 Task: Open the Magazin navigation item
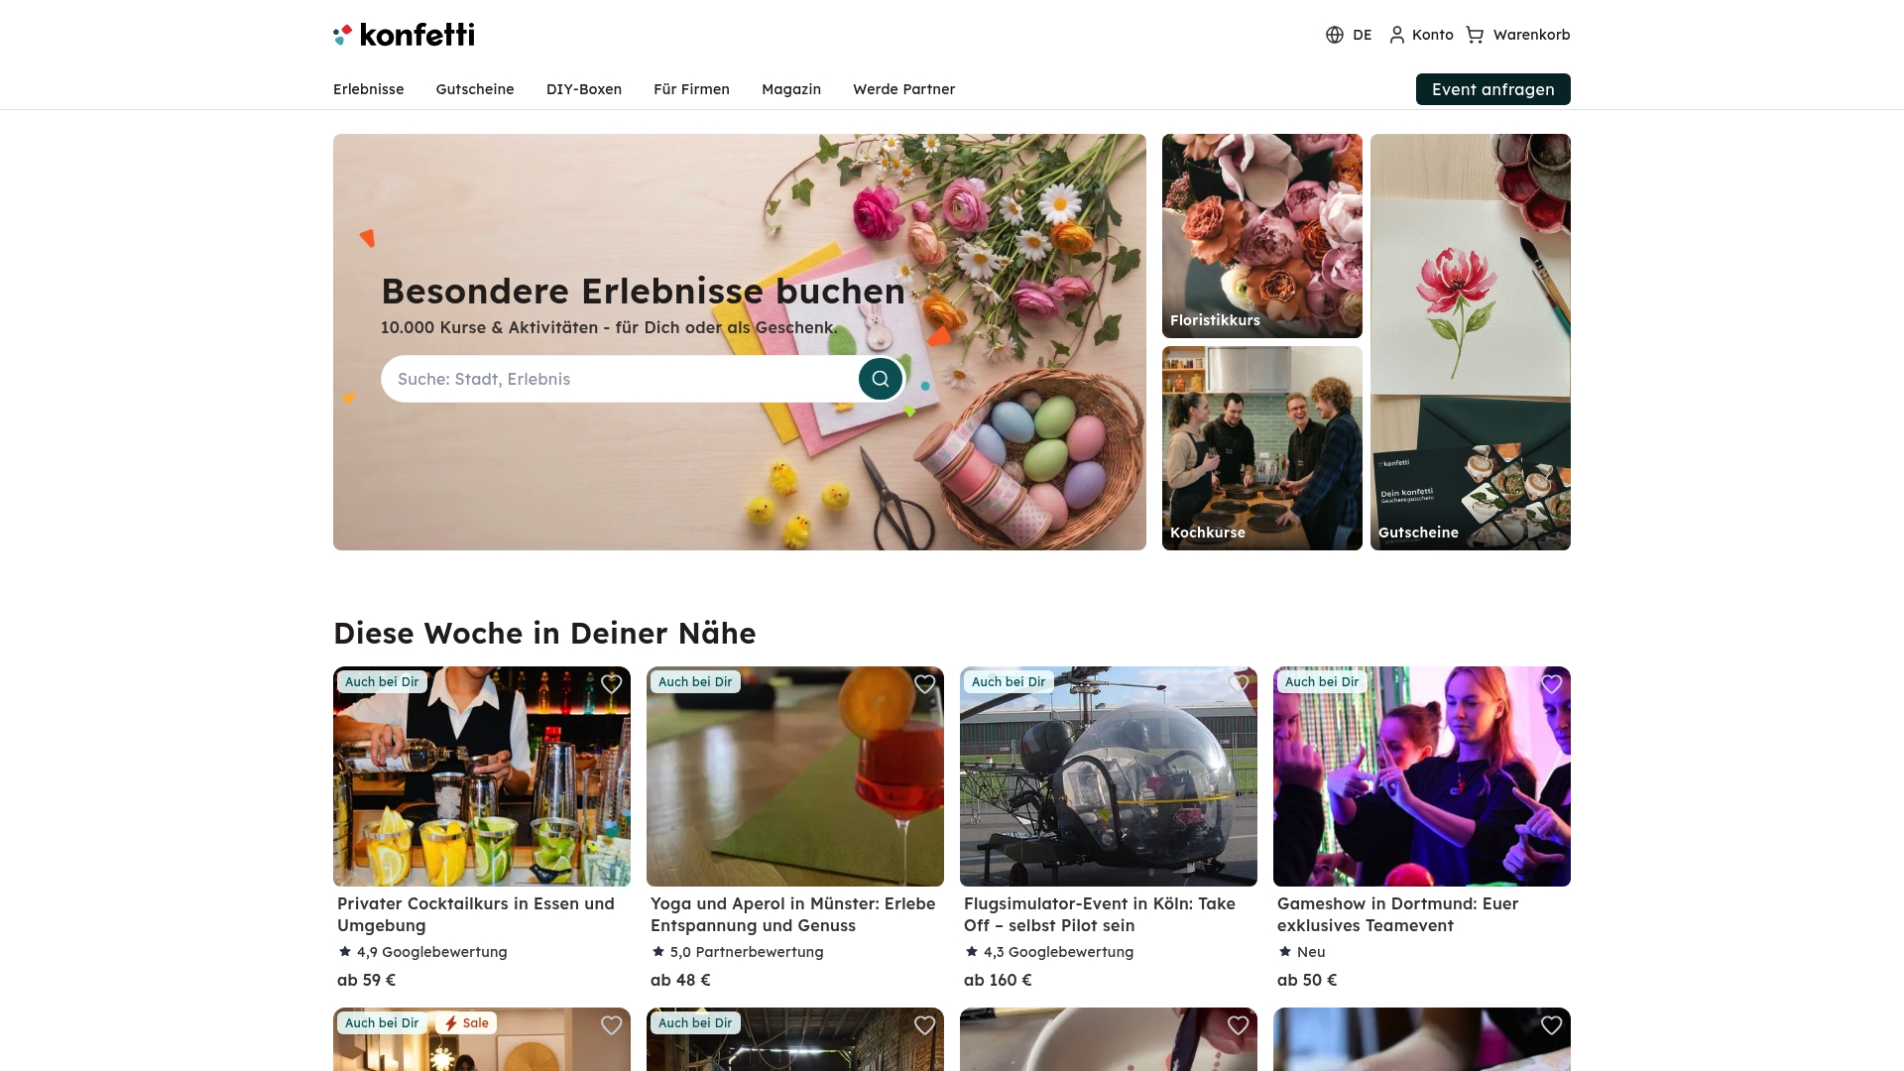tap(791, 89)
